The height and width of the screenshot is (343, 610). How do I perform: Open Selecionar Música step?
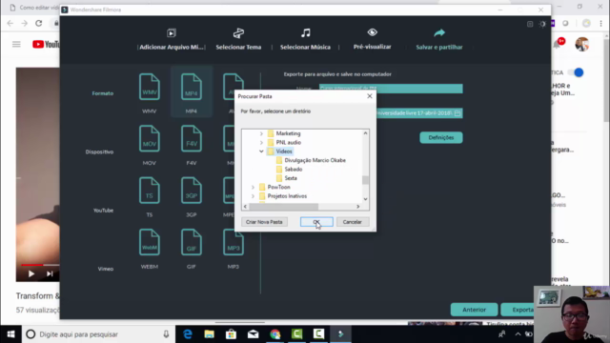(305, 39)
